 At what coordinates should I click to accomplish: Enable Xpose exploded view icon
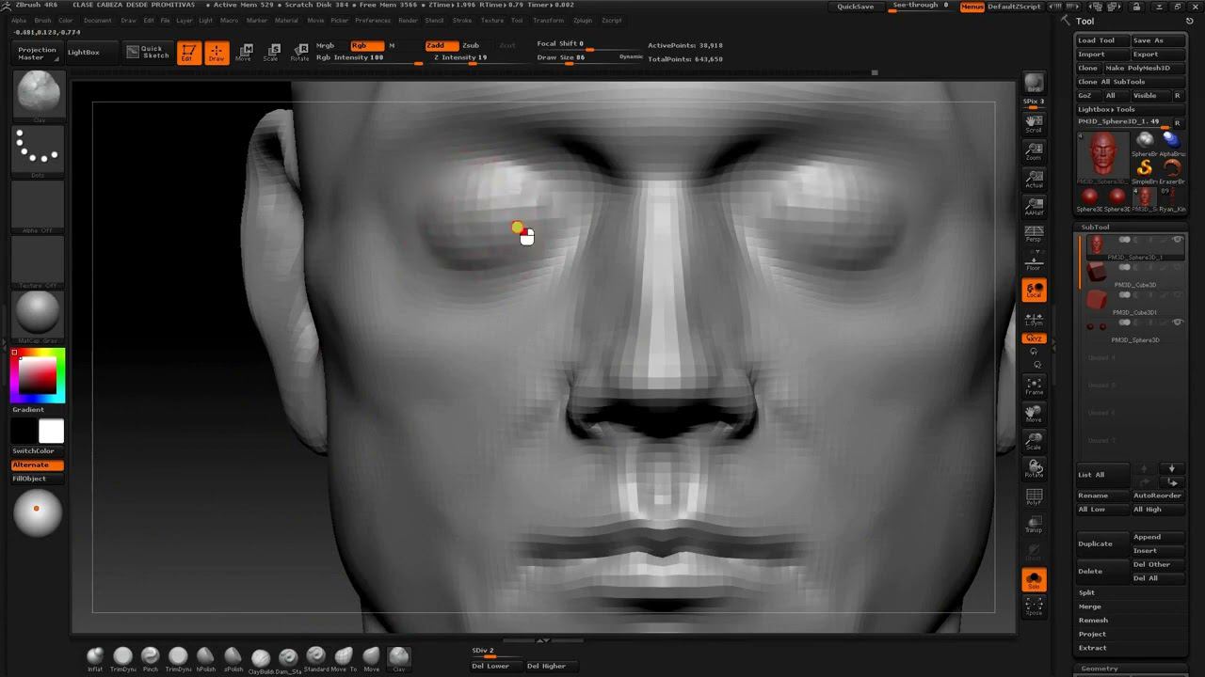click(x=1034, y=606)
